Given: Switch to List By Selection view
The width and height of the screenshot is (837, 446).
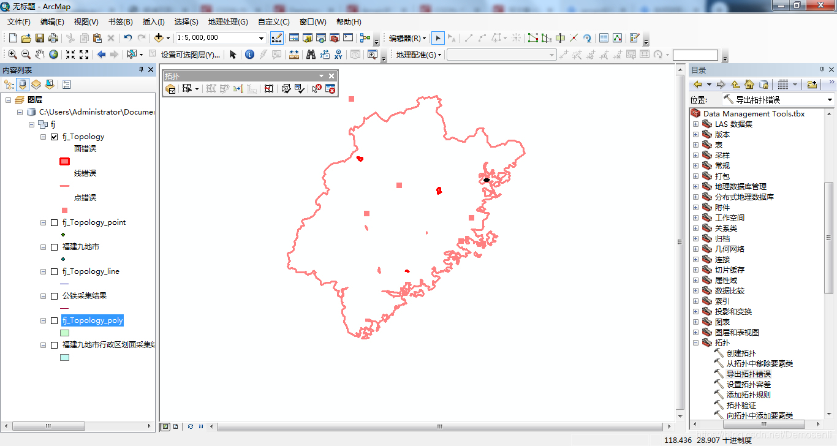Looking at the screenshot, I should (x=50, y=85).
